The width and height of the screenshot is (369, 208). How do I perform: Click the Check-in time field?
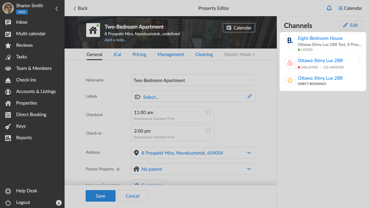(172, 133)
